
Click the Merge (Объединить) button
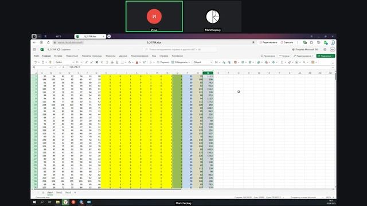click(181, 62)
